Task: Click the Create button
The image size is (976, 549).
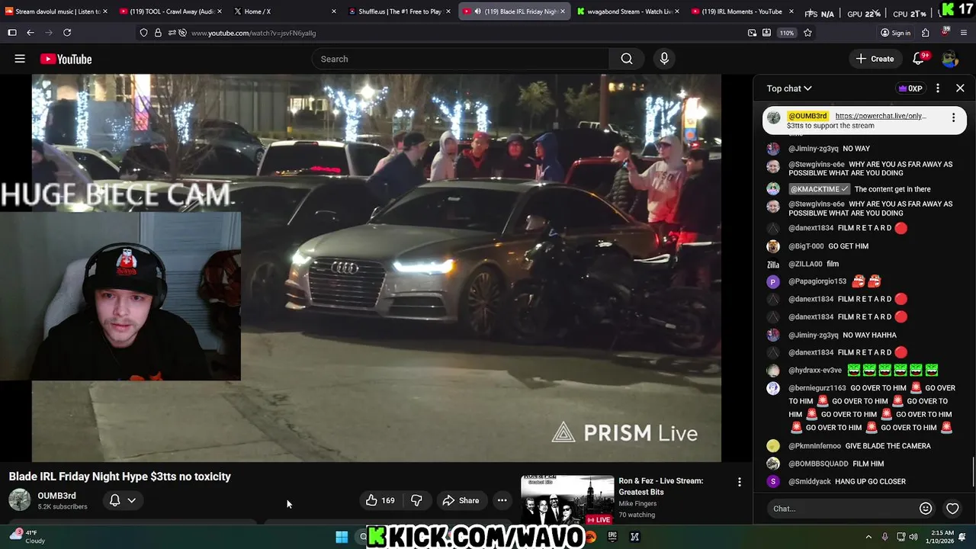Action: tap(875, 59)
